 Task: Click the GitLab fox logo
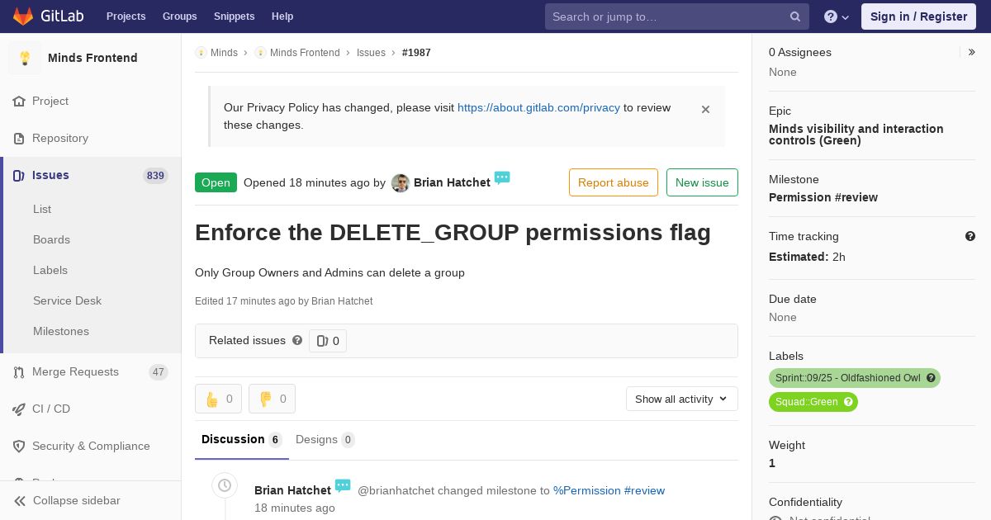pyautogui.click(x=23, y=16)
